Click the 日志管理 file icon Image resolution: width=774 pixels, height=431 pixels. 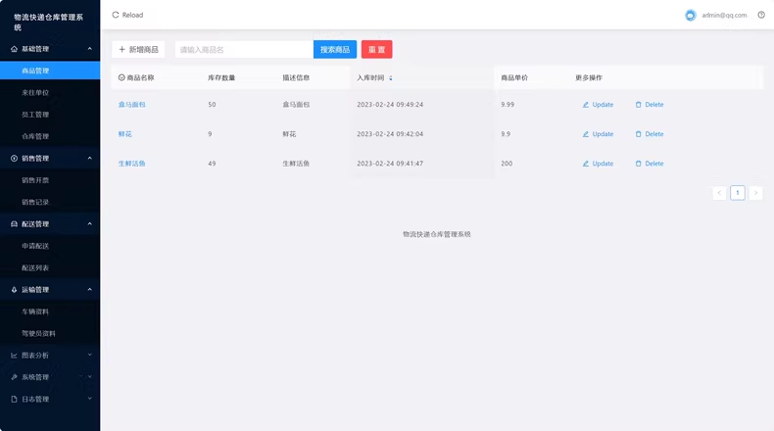14,399
